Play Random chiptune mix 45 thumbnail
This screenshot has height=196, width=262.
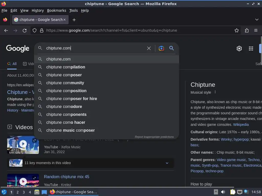point(23,181)
